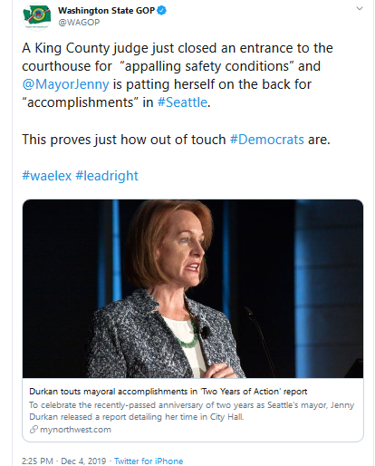Open the @WAGOP handle link
This screenshot has height=466, width=375.
(79, 23)
